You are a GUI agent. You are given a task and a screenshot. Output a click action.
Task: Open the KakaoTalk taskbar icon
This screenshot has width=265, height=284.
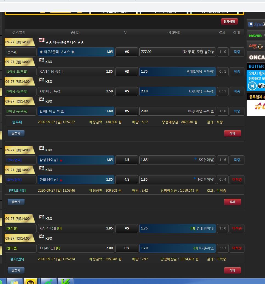(x=30, y=282)
